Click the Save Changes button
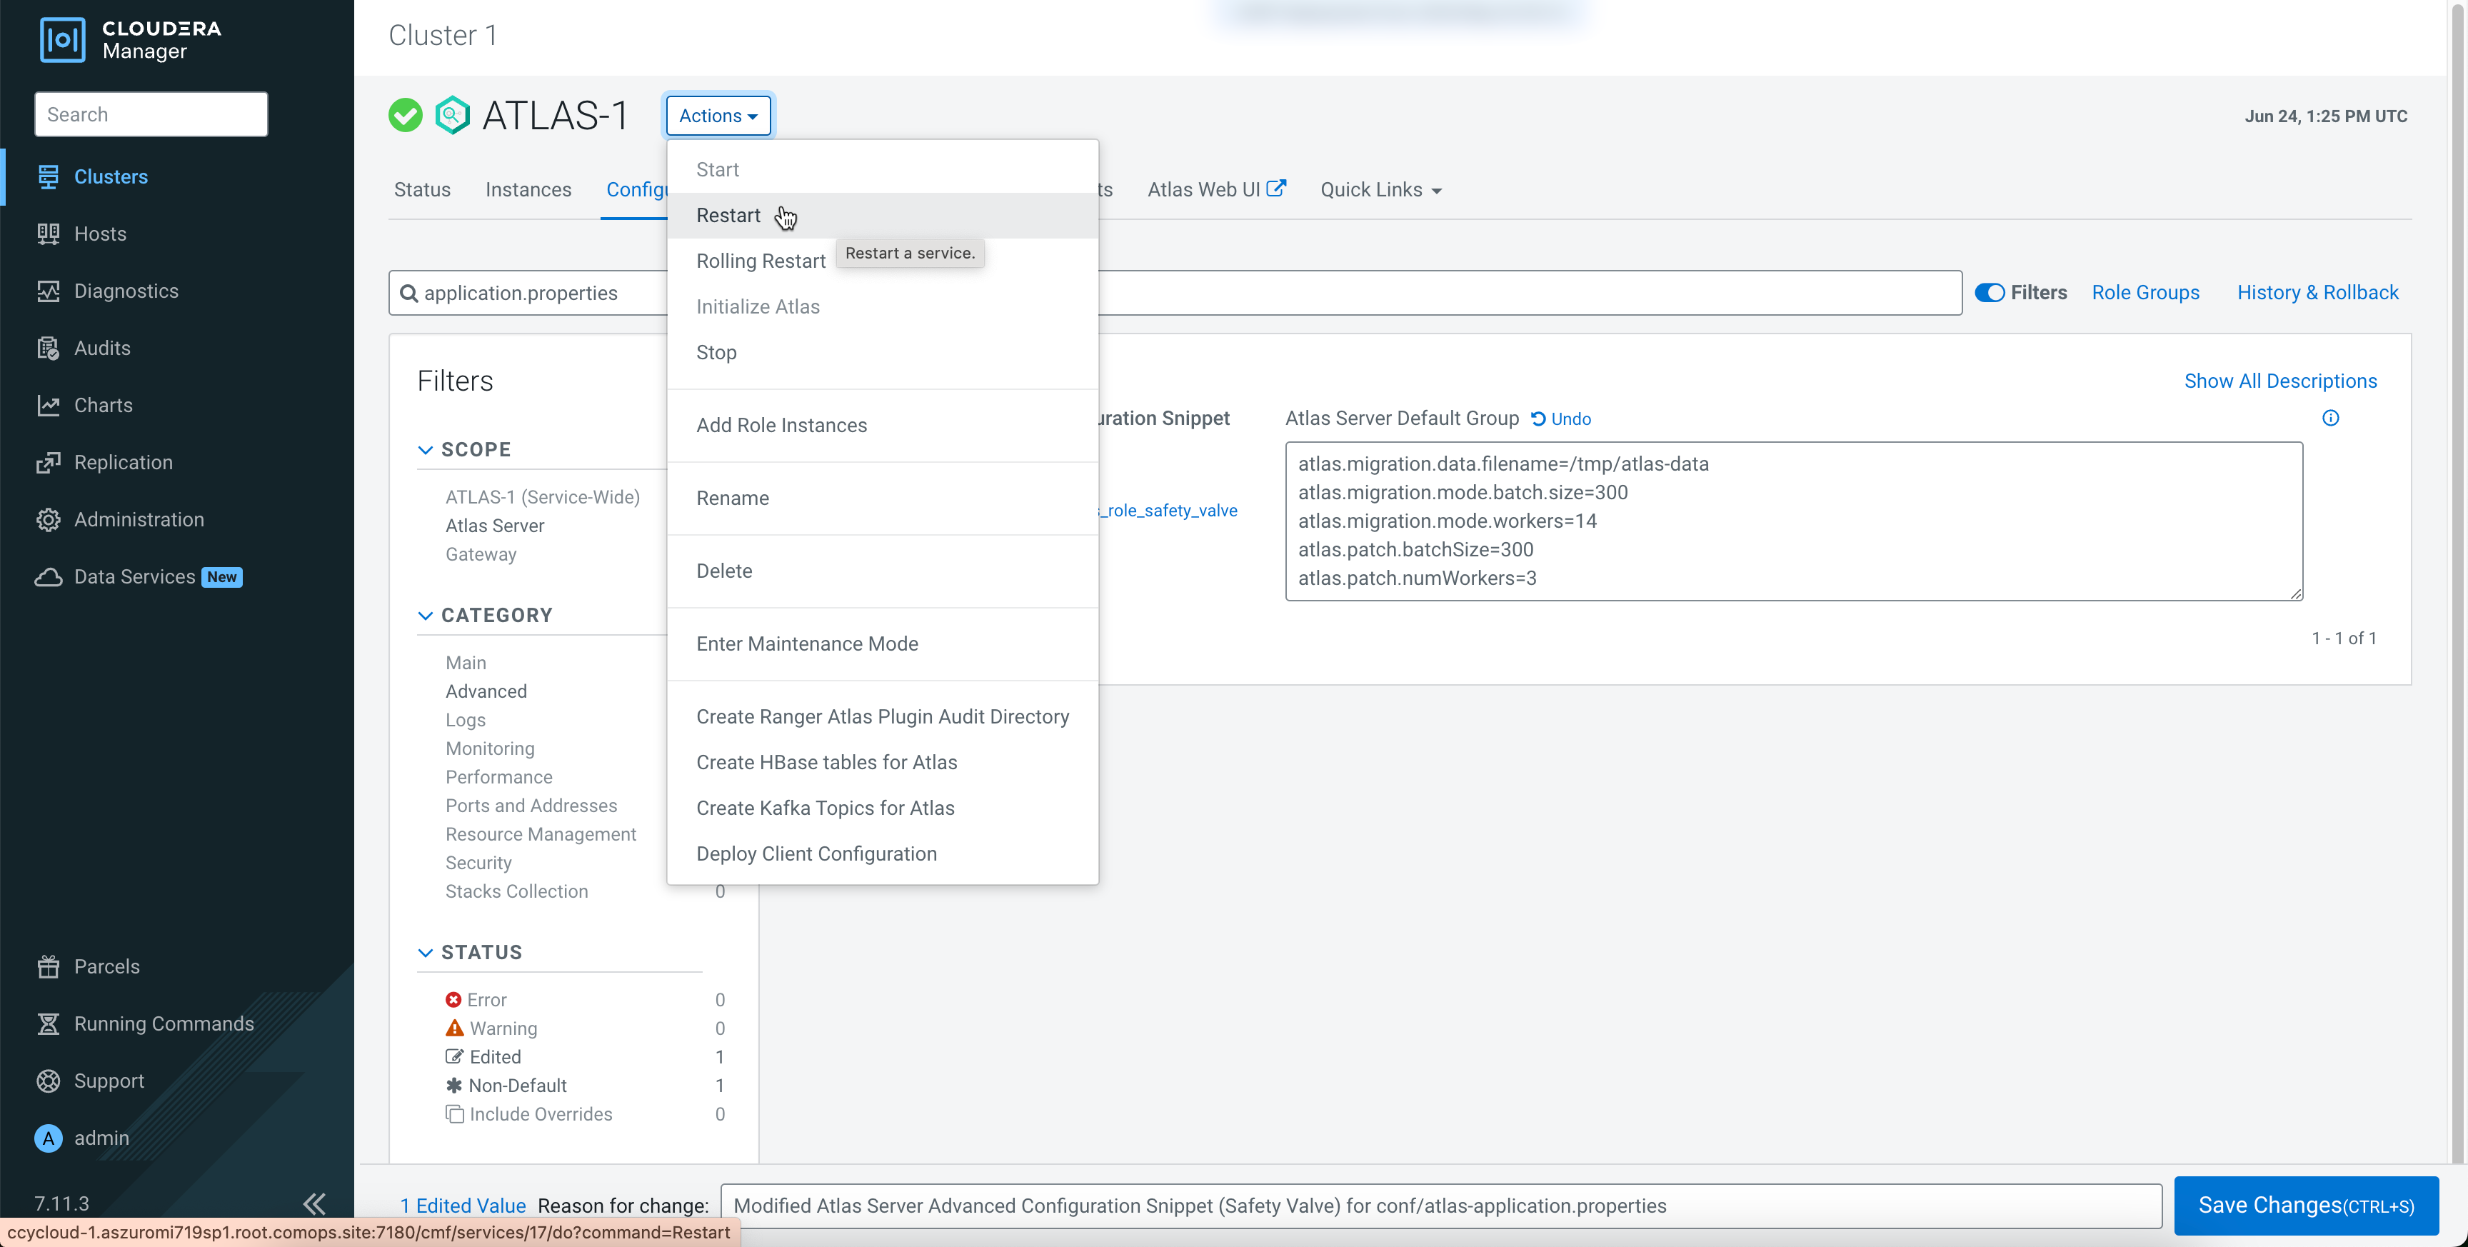2468x1247 pixels. point(2305,1205)
